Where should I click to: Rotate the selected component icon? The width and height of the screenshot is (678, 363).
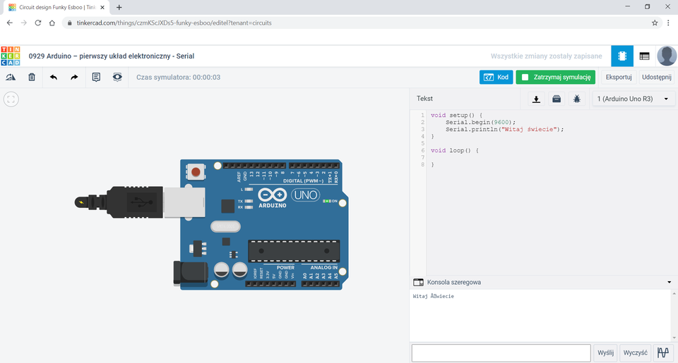pos(11,78)
